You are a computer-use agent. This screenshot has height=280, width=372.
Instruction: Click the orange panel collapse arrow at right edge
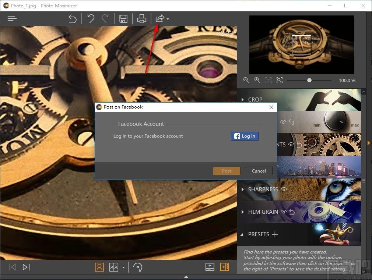369,143
